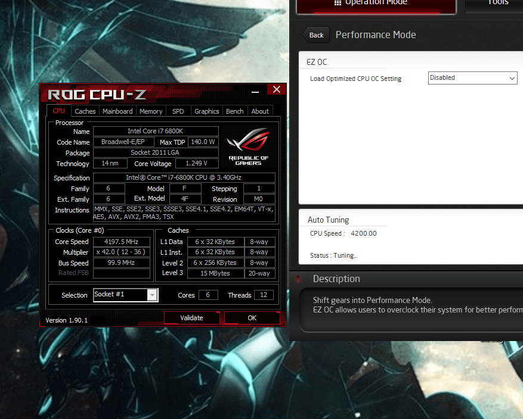Click the EZ OC section heading
This screenshot has height=419, width=523.
[x=317, y=62]
